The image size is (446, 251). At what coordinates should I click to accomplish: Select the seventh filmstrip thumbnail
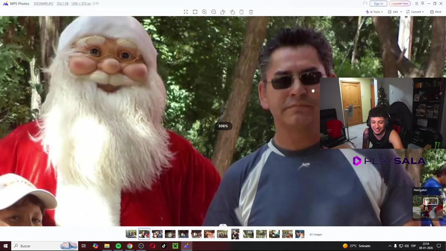point(209,234)
